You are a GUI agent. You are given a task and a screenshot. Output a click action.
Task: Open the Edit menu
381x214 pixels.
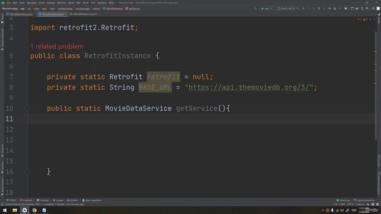tap(15, 2)
